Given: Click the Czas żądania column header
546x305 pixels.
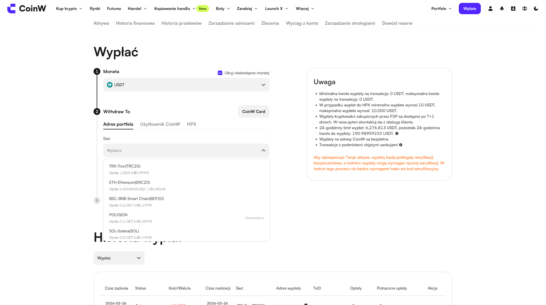Looking at the screenshot, I should (x=116, y=288).
